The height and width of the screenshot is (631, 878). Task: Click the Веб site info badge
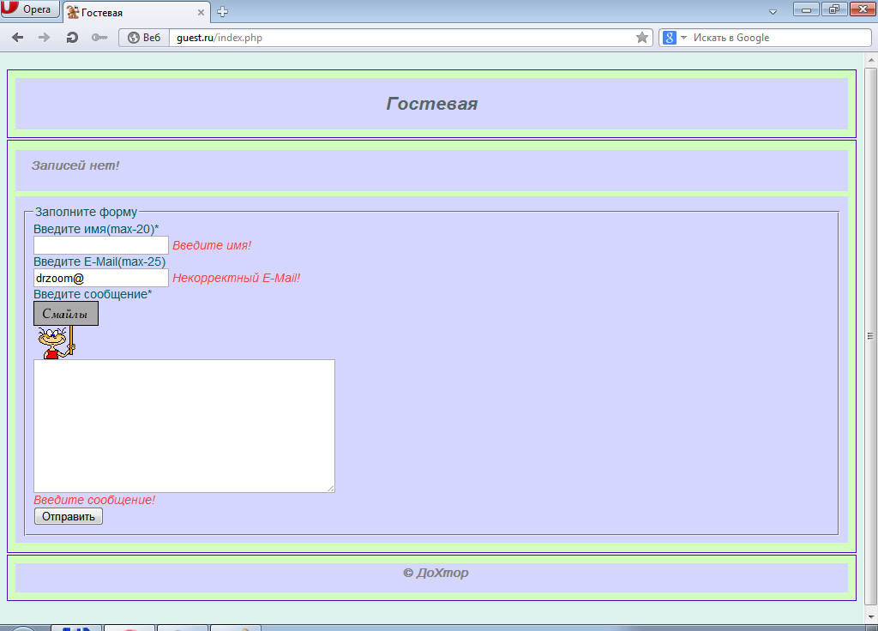coord(143,38)
